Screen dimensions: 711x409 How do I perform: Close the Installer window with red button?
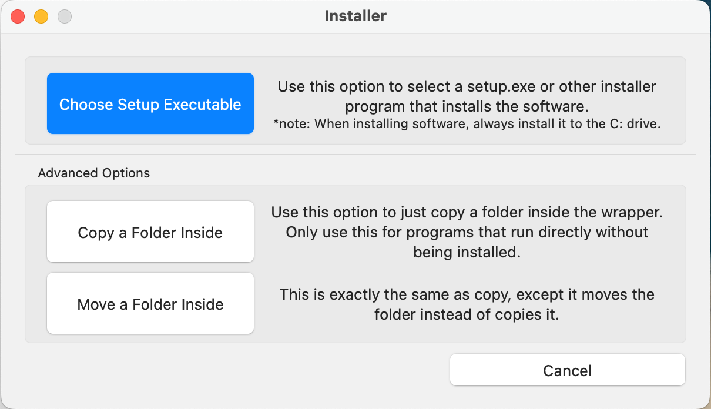click(x=18, y=16)
